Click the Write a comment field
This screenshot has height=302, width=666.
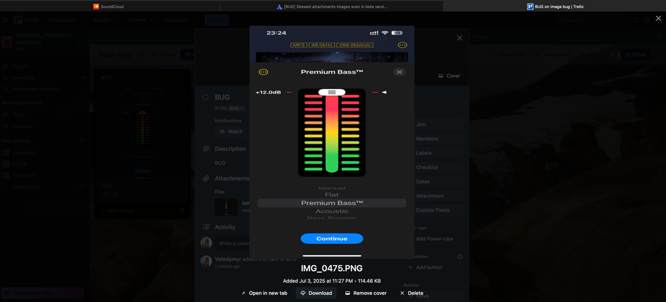pyautogui.click(x=232, y=243)
